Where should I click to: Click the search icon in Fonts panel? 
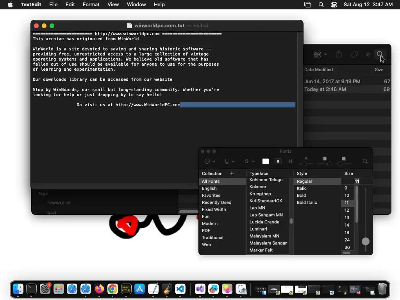pos(365,161)
